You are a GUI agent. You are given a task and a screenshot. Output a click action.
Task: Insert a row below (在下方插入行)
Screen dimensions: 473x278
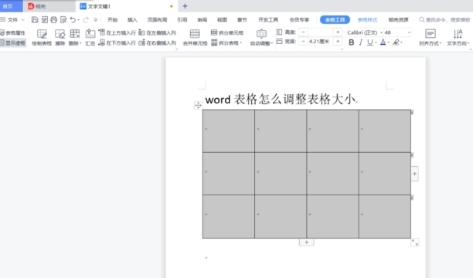[117, 42]
